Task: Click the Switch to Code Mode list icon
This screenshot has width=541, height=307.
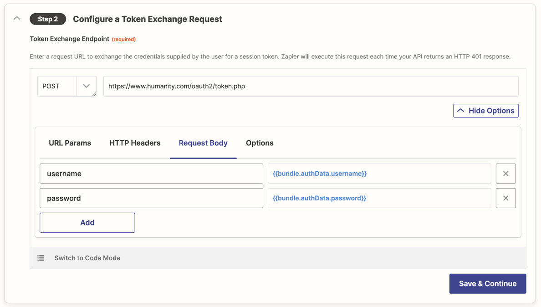Action: tap(41, 258)
